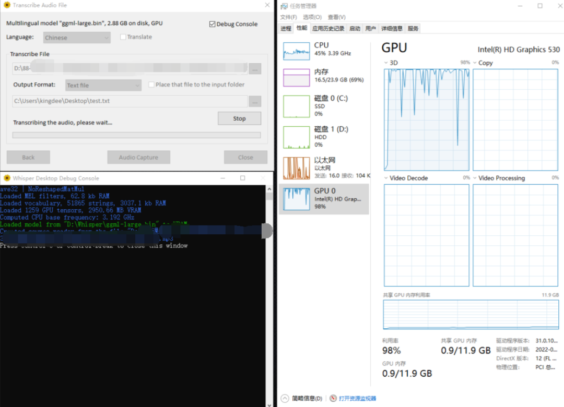Select the CPU performance graph thumbnail
This screenshot has width=564, height=407.
[296, 51]
